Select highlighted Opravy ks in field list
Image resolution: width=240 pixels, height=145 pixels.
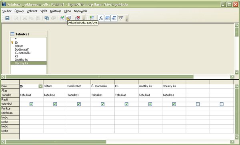(x=28, y=63)
